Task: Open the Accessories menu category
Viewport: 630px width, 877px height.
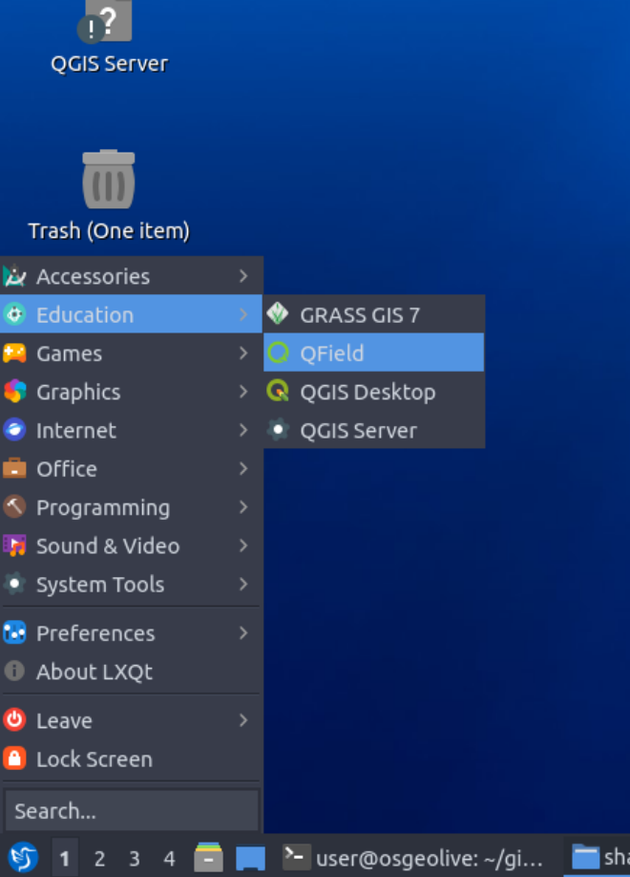Action: tap(132, 276)
